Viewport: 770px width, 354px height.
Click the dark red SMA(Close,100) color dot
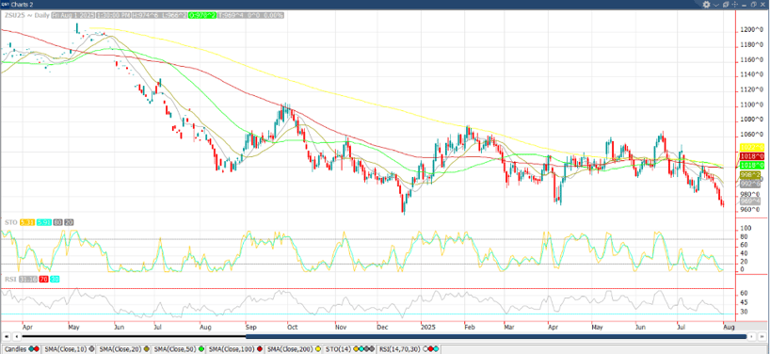pos(259,349)
